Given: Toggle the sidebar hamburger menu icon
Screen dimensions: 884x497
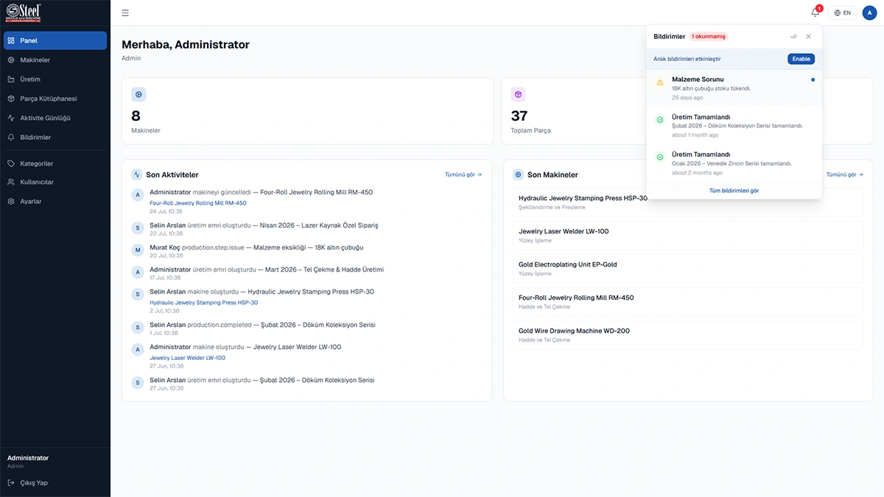Looking at the screenshot, I should [125, 13].
